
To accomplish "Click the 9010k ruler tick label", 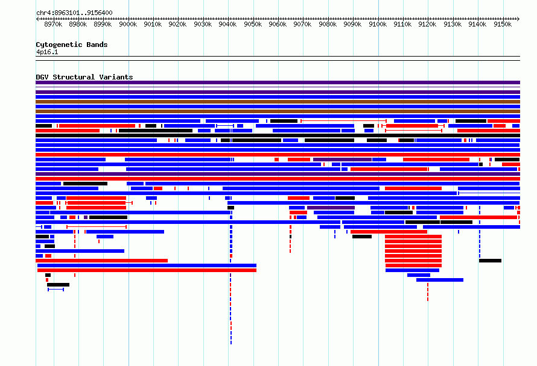I will pyautogui.click(x=153, y=24).
